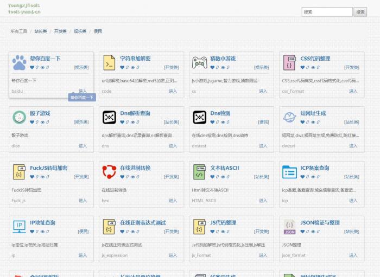Click the heart on 文本转ASCII card
The height and width of the screenshot is (277, 380).
click(212, 177)
